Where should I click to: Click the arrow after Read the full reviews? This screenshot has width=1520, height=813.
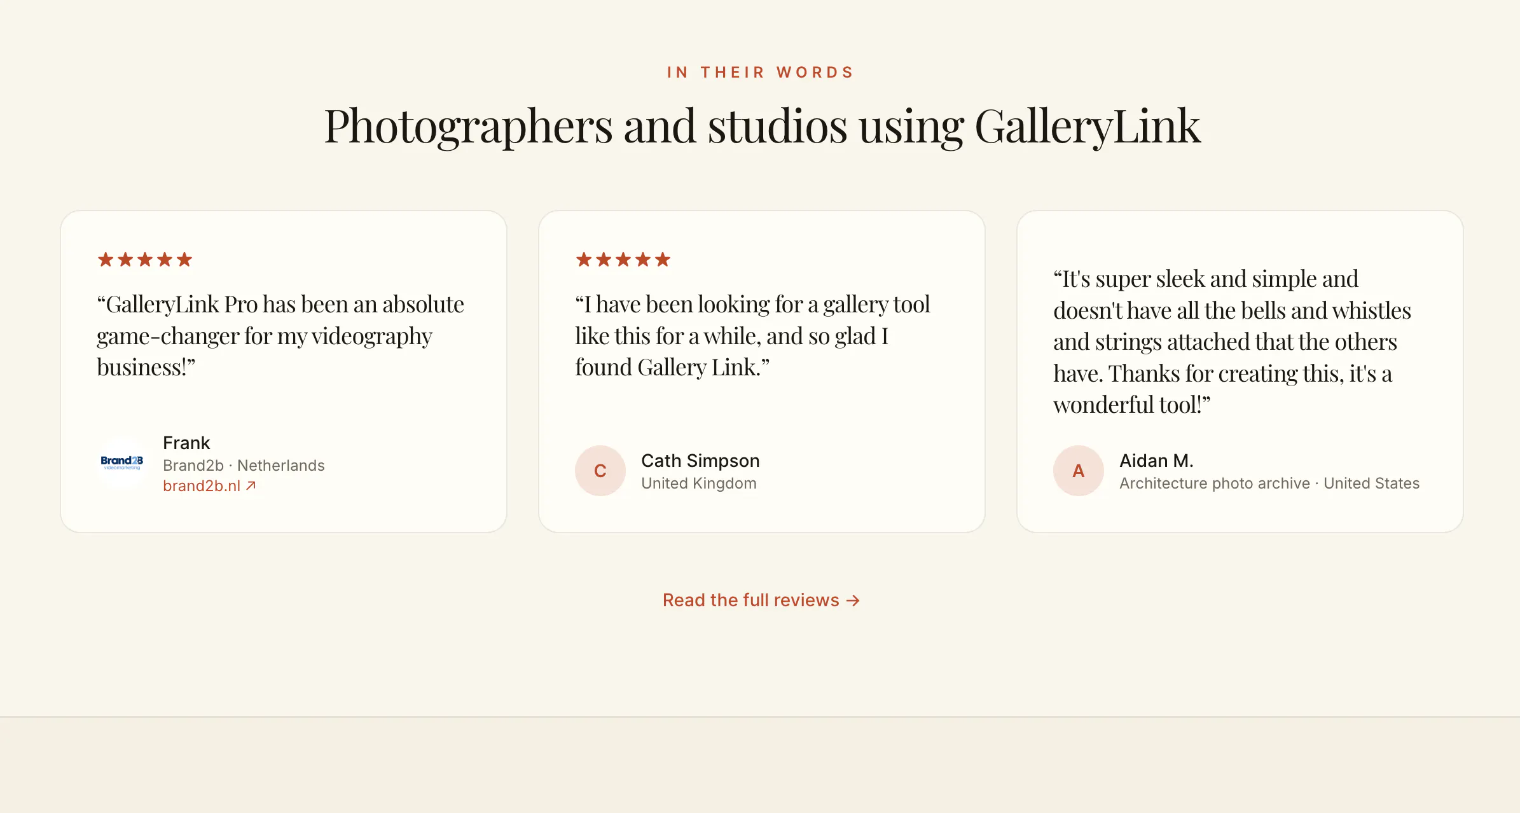[x=853, y=601]
